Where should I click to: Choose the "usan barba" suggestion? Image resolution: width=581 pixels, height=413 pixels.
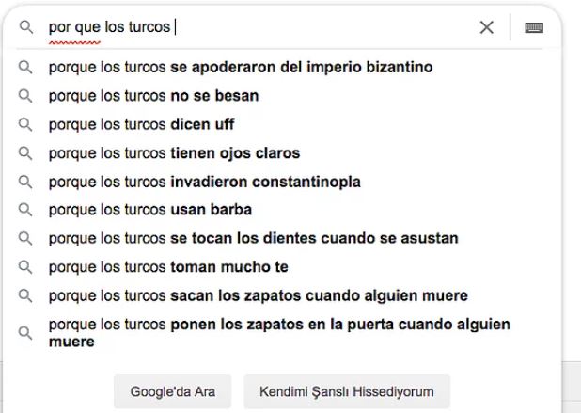click(149, 210)
